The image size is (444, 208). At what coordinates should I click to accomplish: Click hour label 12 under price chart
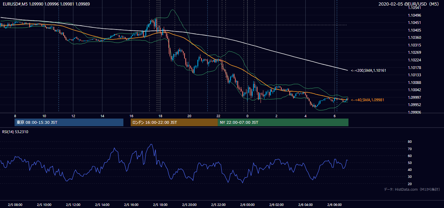pyautogui.click(x=73, y=116)
